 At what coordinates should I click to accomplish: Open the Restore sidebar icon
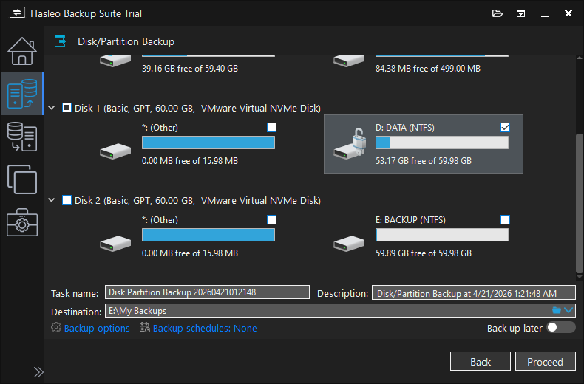coord(22,137)
